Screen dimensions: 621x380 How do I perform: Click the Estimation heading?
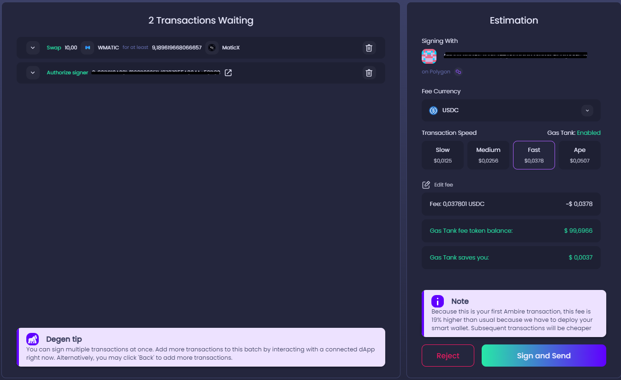[514, 20]
